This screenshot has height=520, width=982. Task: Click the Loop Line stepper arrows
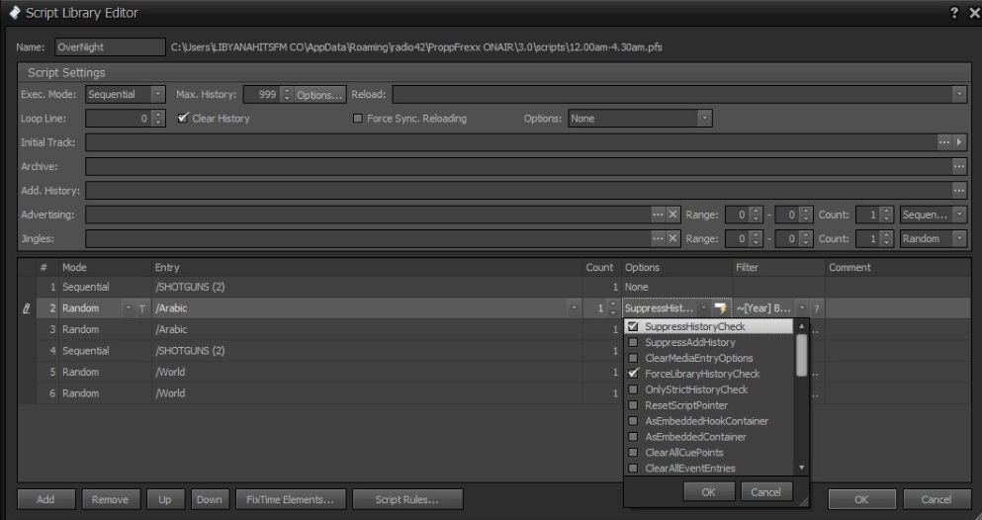pyautogui.click(x=158, y=119)
